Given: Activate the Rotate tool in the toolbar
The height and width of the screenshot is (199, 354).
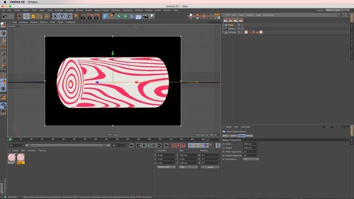Looking at the screenshot, I should point(40,16).
